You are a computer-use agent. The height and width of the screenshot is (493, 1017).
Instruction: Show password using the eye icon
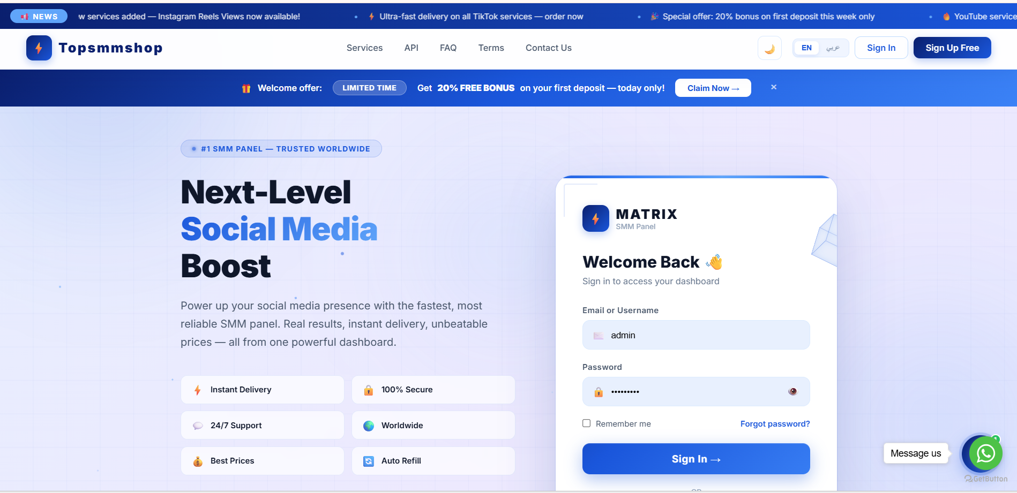[792, 391]
